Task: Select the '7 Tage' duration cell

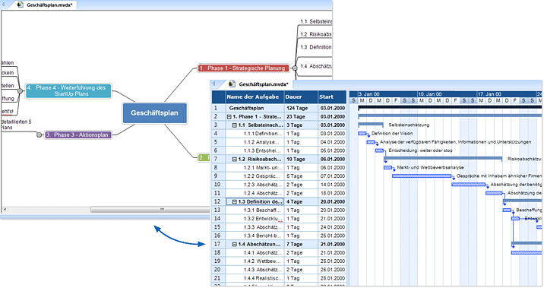Action: pos(301,244)
